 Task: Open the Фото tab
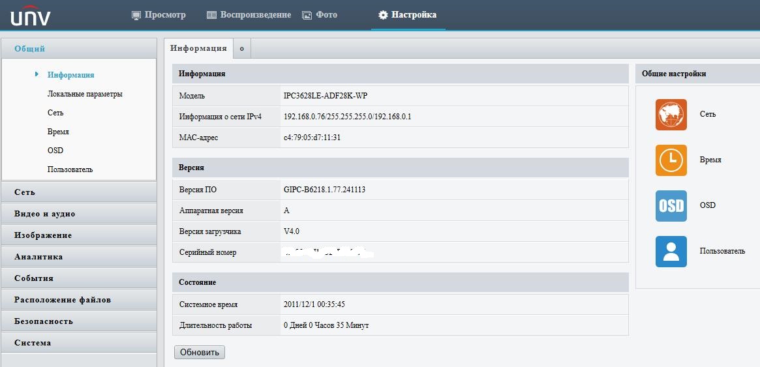(320, 15)
